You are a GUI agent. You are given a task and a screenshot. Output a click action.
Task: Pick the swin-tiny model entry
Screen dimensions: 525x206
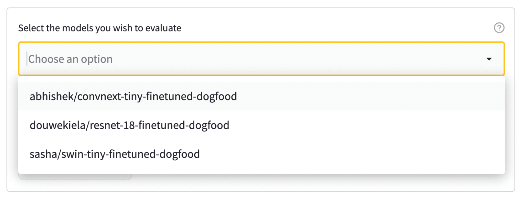point(115,154)
